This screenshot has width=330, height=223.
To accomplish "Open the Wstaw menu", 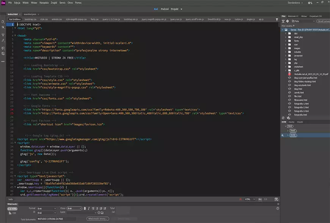I will (x=34, y=3).
